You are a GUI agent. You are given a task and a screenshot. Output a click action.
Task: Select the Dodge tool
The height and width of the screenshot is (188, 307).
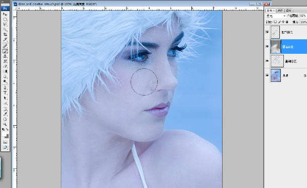(5, 81)
